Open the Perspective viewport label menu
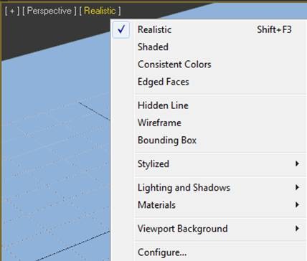307x261 pixels. click(49, 11)
